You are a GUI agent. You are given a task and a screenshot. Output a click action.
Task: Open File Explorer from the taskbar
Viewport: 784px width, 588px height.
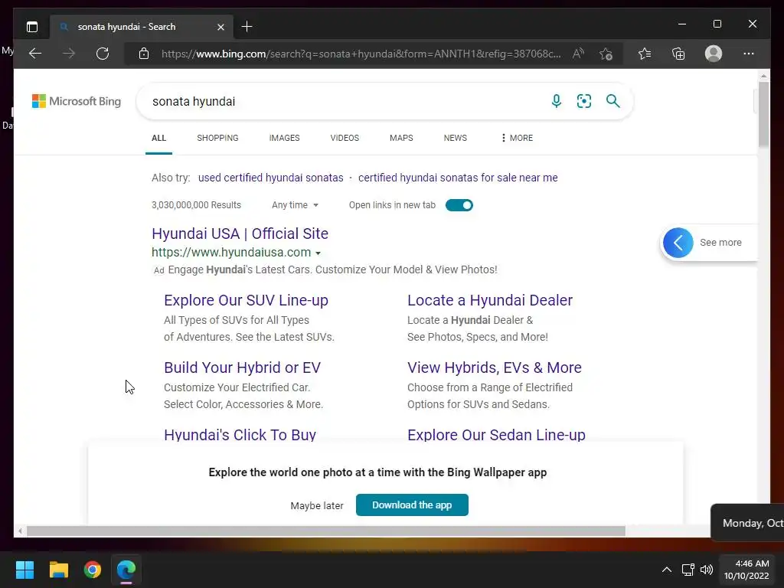click(x=58, y=570)
